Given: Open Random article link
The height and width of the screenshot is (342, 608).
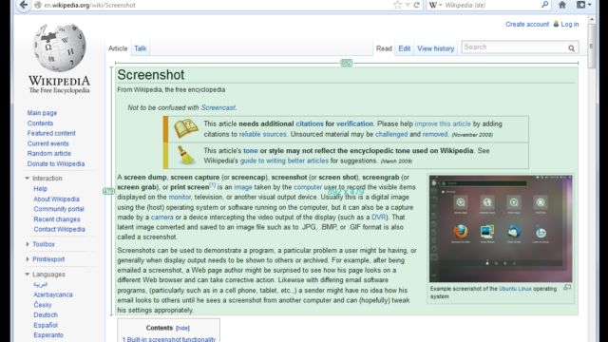Looking at the screenshot, I should (x=48, y=154).
